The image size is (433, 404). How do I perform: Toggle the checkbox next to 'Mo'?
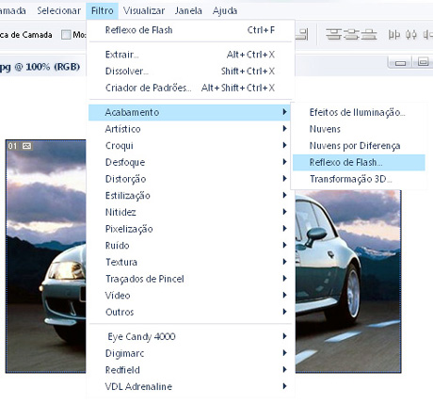66,34
